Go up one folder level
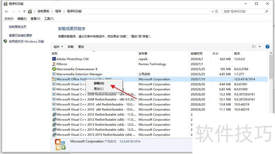This screenshot has height=154, width=275. tap(24, 12)
